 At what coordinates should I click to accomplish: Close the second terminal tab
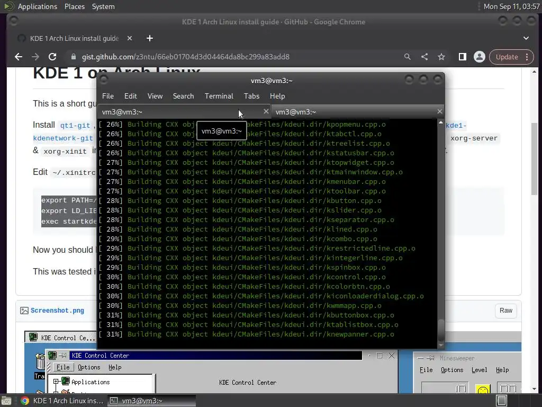tap(439, 111)
